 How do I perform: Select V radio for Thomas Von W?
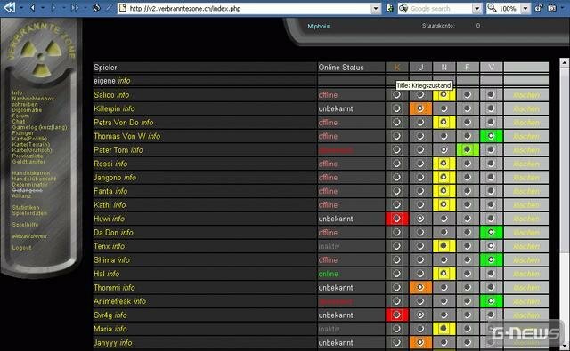coord(491,136)
